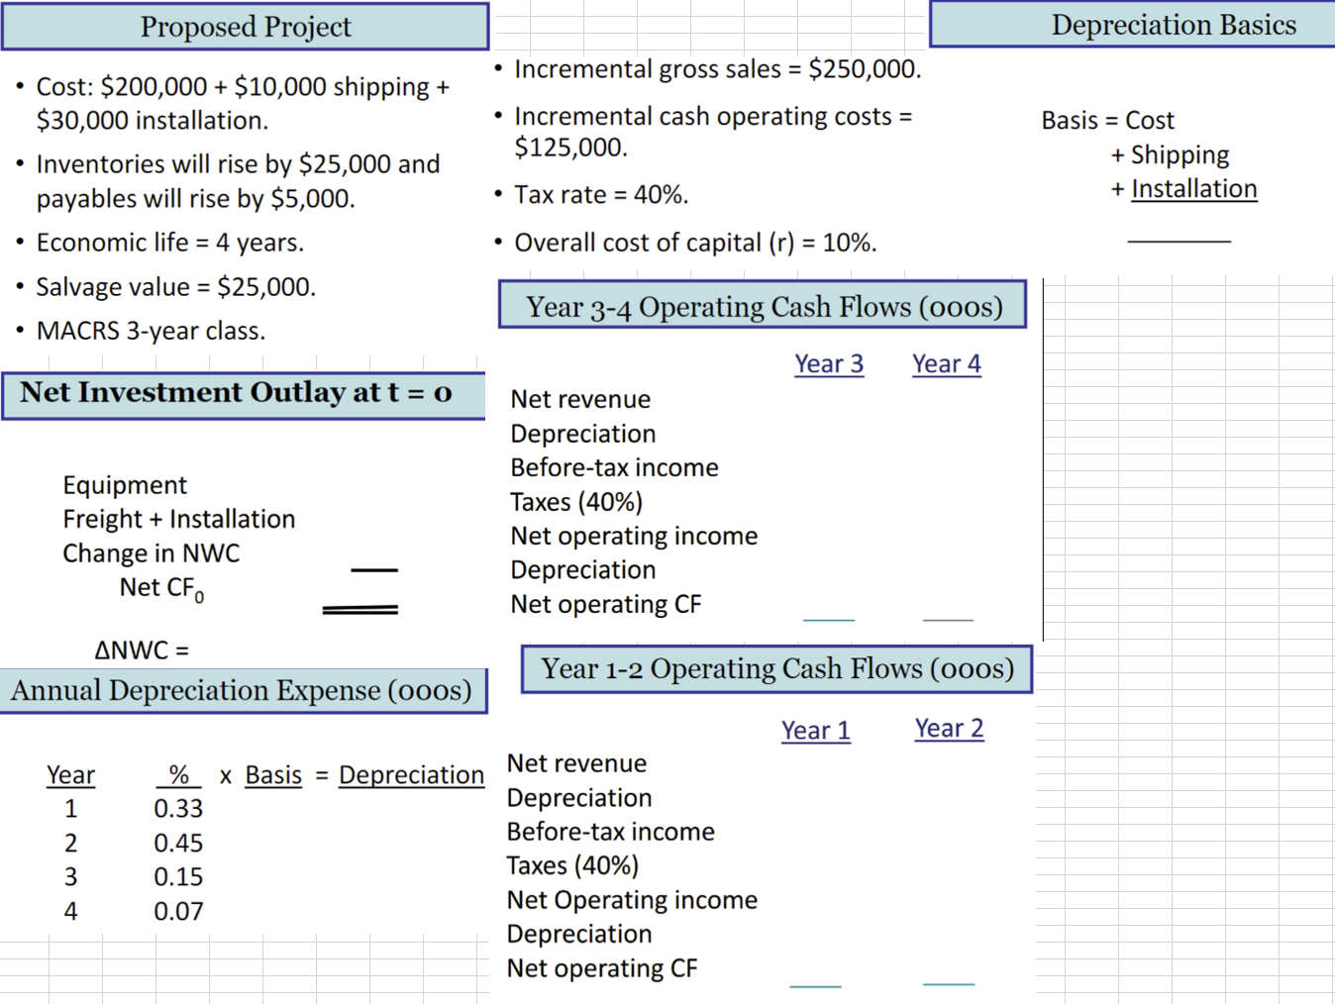The width and height of the screenshot is (1335, 1004).
Task: Select the 0.33 depreciation percentage cell
Action: coord(178,808)
